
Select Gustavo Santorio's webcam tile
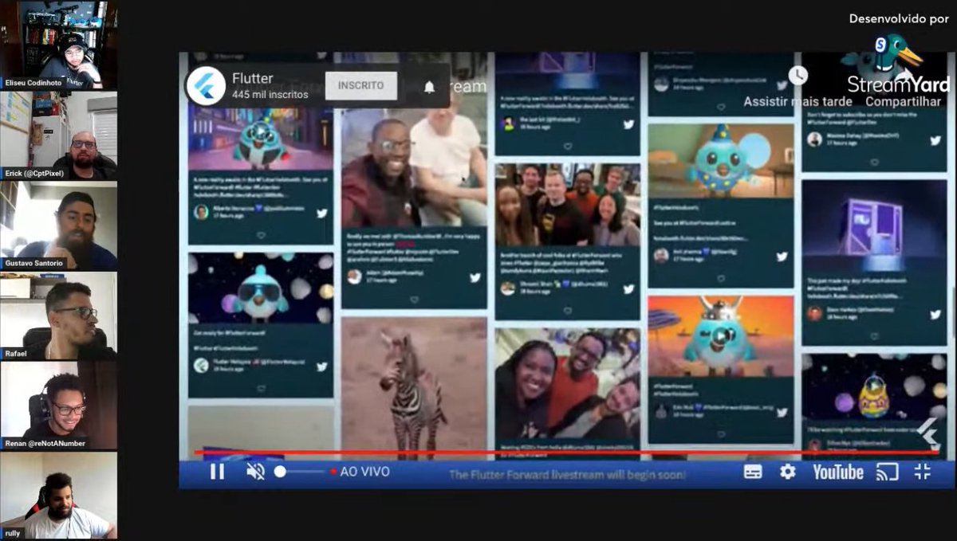click(x=59, y=226)
